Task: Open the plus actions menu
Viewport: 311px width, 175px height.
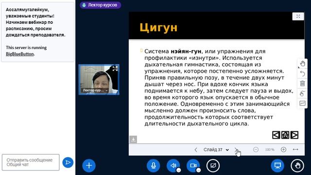Action: [x=89, y=165]
